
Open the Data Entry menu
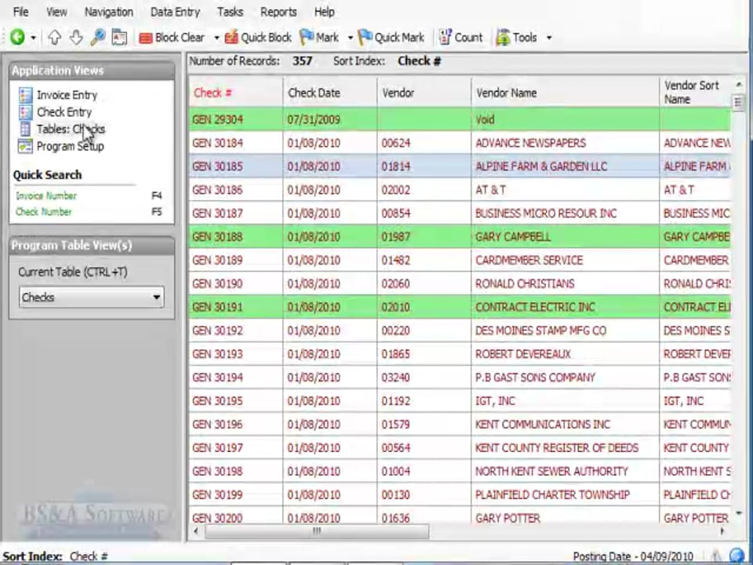click(175, 12)
